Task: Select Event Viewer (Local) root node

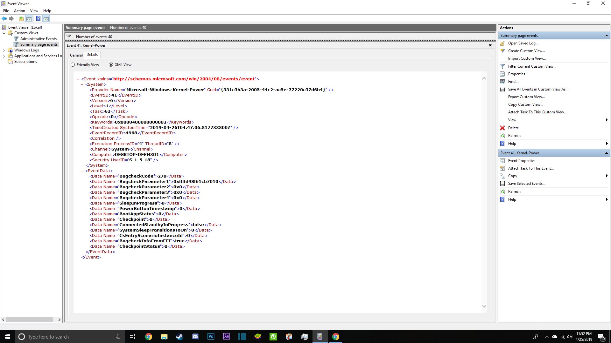Action: [25, 27]
